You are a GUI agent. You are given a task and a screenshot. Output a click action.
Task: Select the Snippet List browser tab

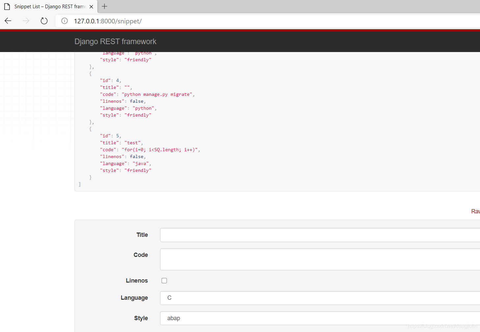[x=49, y=7]
